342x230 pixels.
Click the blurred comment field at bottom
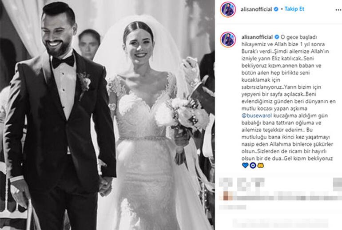[x=280, y=222]
